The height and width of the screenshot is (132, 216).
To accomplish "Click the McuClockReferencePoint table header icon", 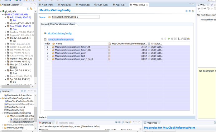I will point(45,40).
